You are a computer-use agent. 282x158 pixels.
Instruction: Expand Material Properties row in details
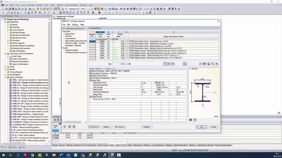pyautogui.click(x=90, y=71)
